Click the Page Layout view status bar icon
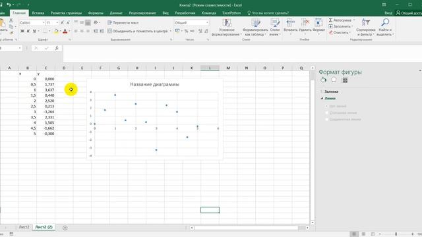 (x=363, y=234)
